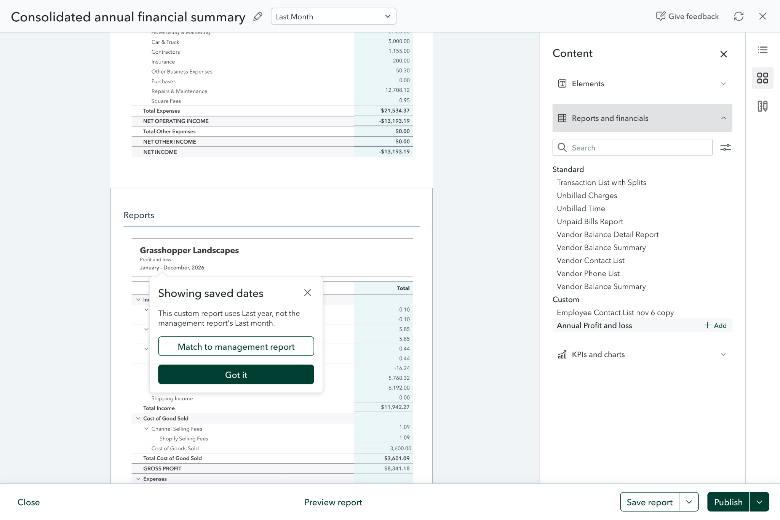The height and width of the screenshot is (520, 780).
Task: Open the Publish dropdown arrow
Action: 759,502
